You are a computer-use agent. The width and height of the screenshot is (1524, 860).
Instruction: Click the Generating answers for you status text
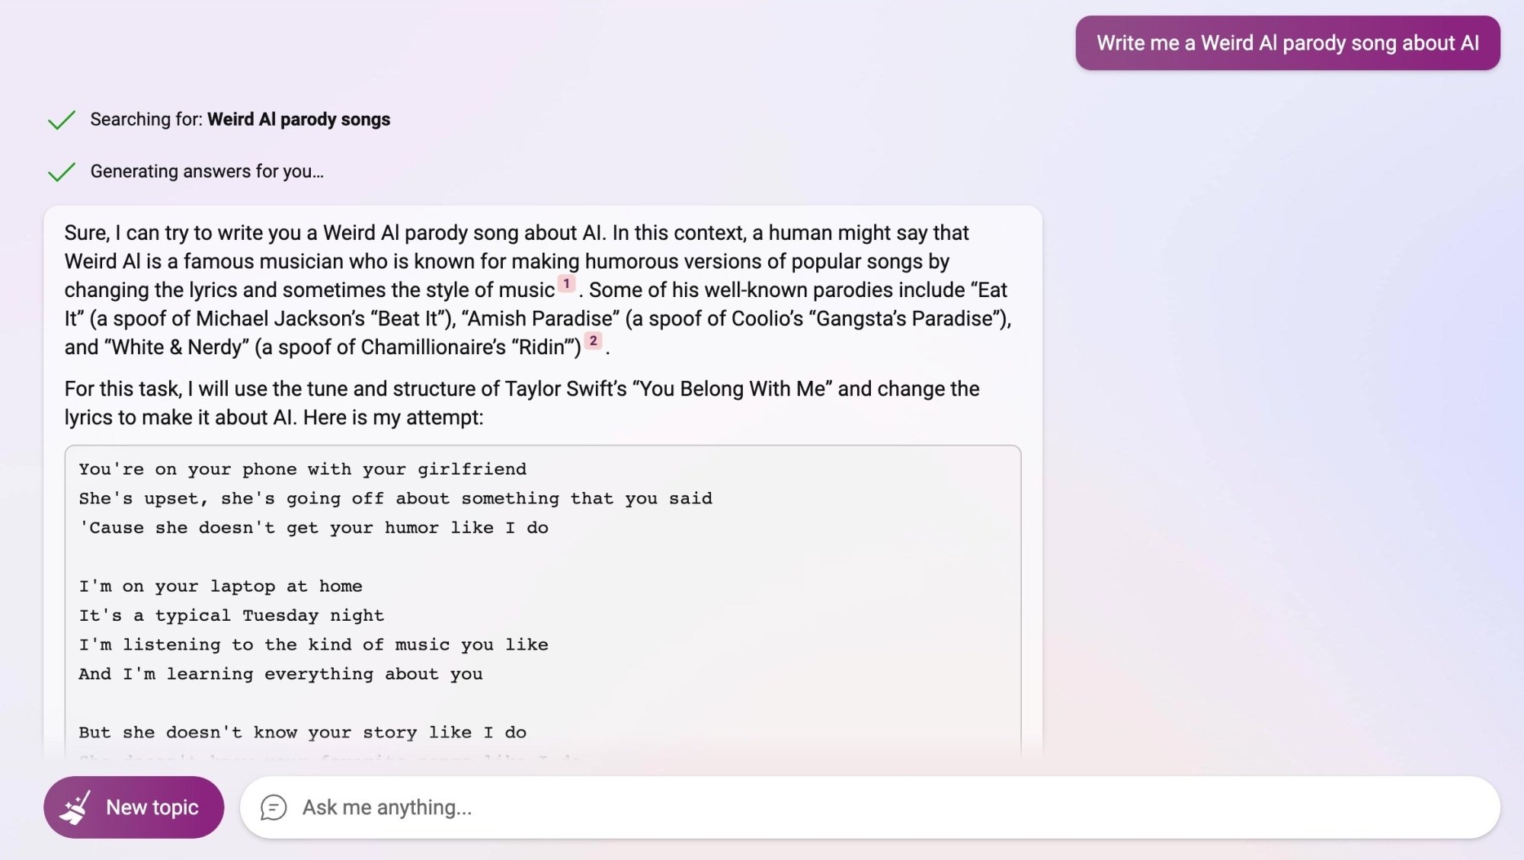pyautogui.click(x=207, y=171)
